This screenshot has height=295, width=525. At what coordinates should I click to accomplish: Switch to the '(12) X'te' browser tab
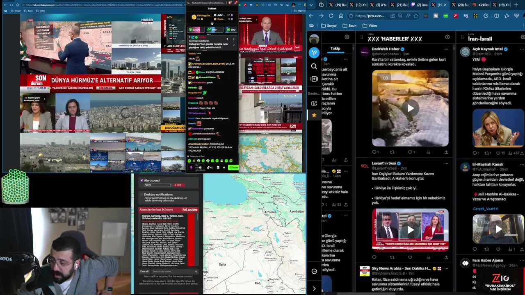click(x=358, y=5)
